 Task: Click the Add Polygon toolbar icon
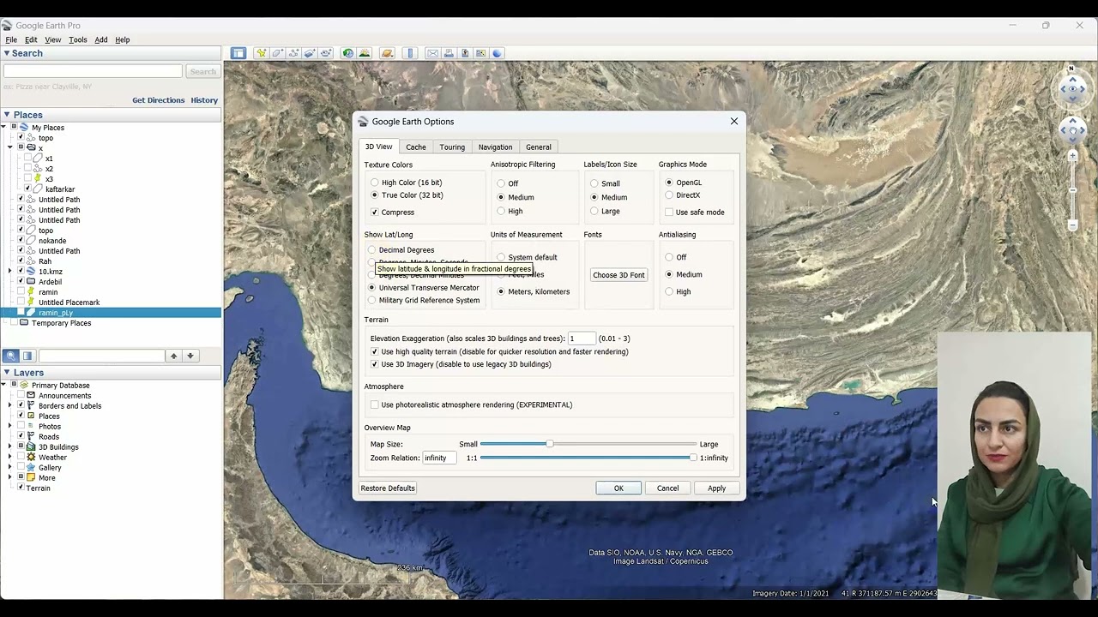(277, 53)
